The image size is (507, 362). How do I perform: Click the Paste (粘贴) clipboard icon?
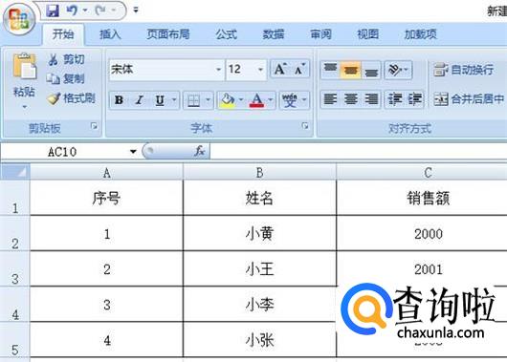coord(25,67)
